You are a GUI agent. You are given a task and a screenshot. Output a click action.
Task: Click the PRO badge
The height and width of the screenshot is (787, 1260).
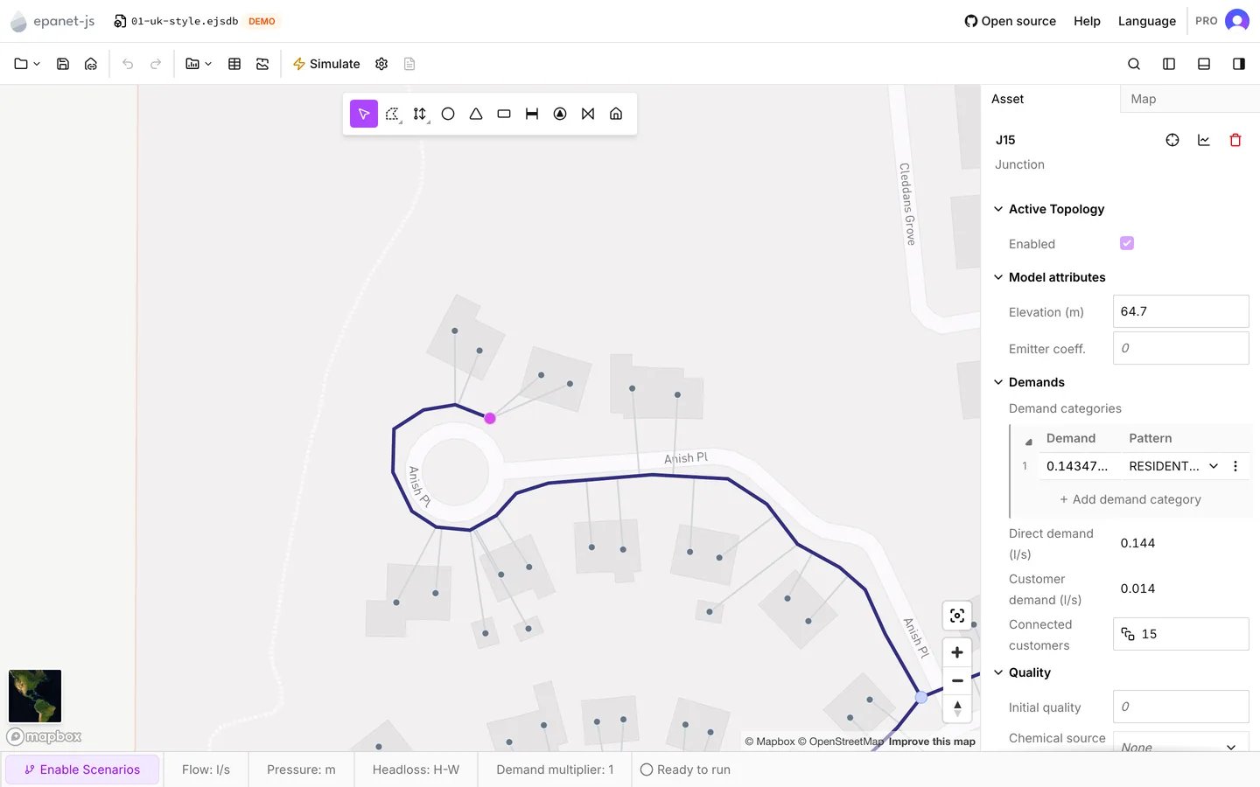1206,21
